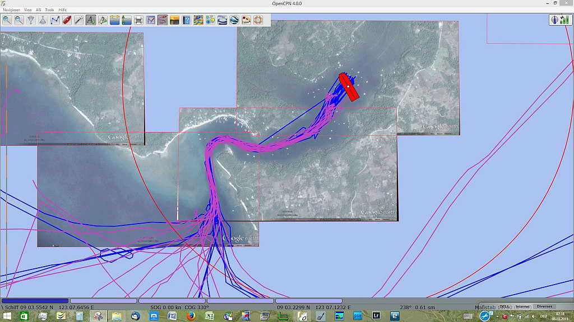
Task: Open the Navigieren menu
Action: (x=11, y=10)
